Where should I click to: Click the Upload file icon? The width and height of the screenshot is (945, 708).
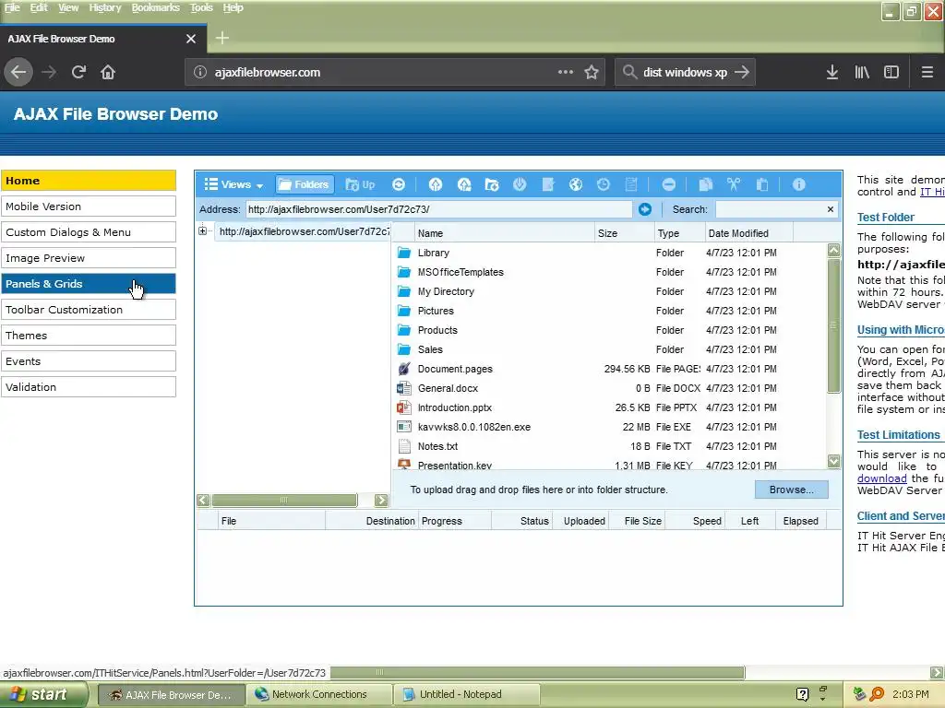coord(436,184)
